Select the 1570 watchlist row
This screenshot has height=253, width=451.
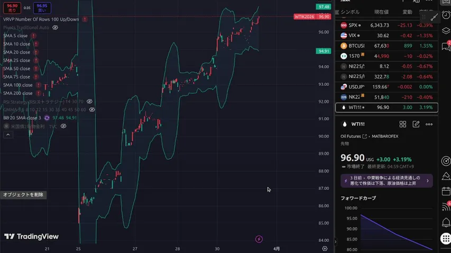click(x=386, y=56)
